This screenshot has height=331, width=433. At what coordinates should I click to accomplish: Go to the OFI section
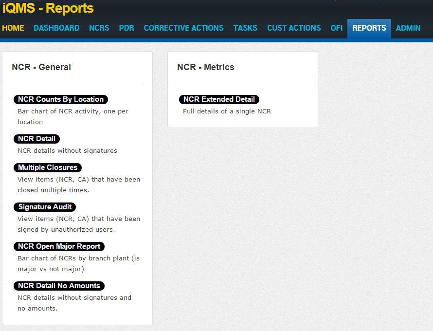[336, 28]
